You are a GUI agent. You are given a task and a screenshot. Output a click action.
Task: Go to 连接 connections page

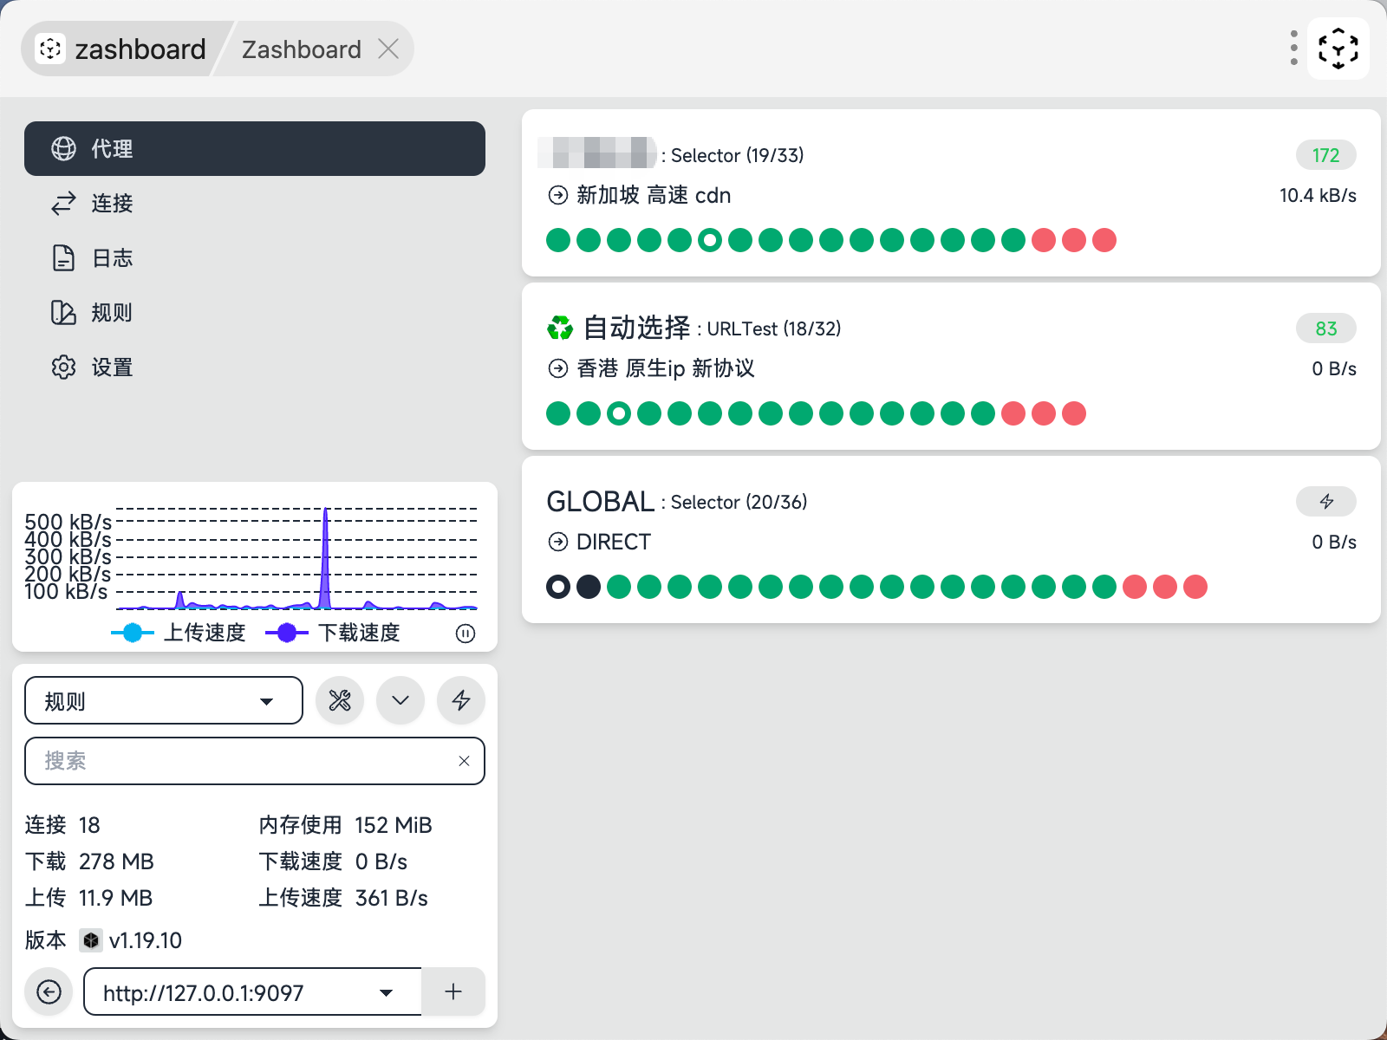click(x=112, y=204)
